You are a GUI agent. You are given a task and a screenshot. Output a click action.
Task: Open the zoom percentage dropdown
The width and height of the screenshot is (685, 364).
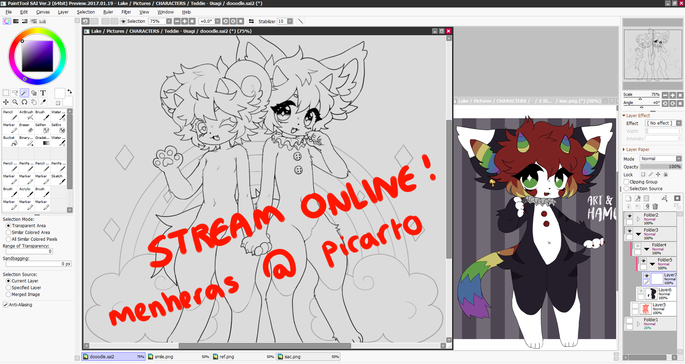tap(169, 21)
